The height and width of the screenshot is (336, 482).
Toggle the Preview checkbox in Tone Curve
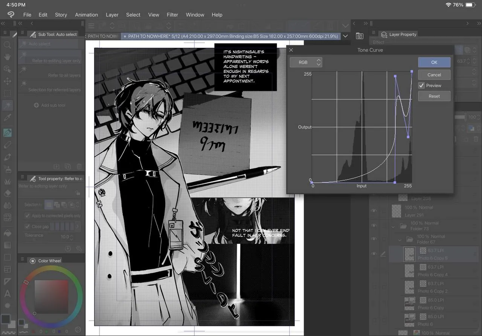tap(421, 86)
